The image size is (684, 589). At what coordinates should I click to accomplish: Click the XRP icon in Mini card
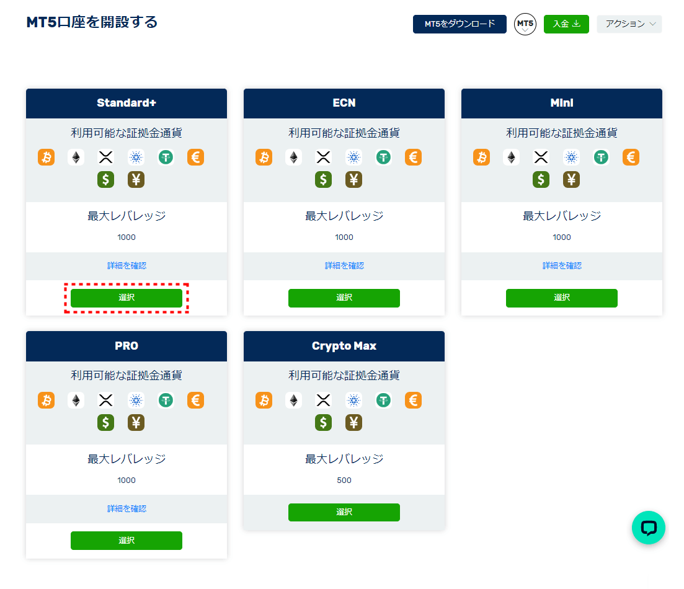click(x=541, y=157)
